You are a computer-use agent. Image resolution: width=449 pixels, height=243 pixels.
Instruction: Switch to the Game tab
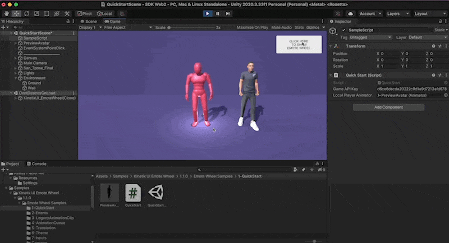(x=113, y=21)
